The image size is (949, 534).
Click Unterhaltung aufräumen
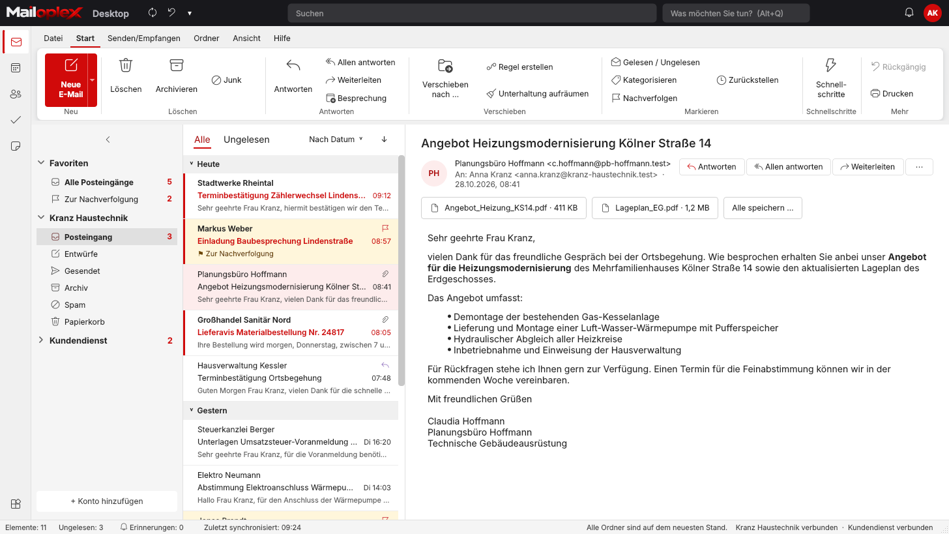[538, 94]
